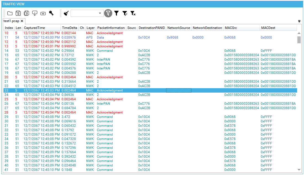Open the security key icon

point(51,13)
